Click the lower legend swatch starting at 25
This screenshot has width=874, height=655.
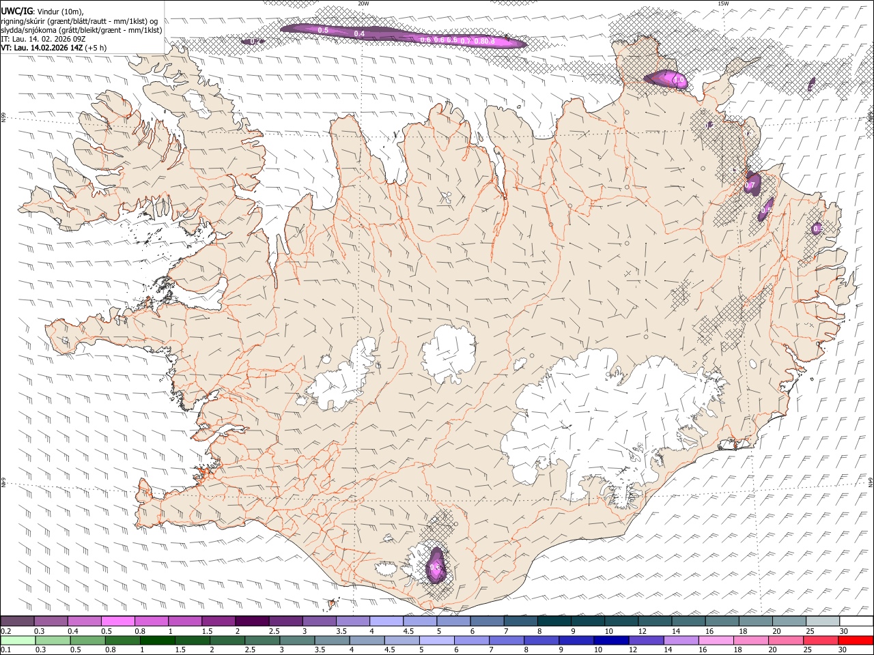coord(821,640)
